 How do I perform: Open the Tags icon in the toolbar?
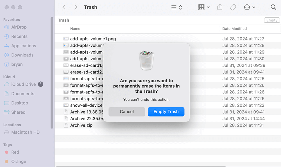[233, 7]
